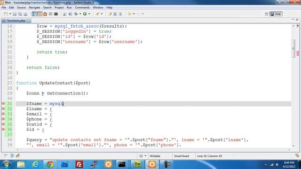The image size is (301, 169).
Task: Expand the Debug dropdown arrow
Action: point(80,14)
